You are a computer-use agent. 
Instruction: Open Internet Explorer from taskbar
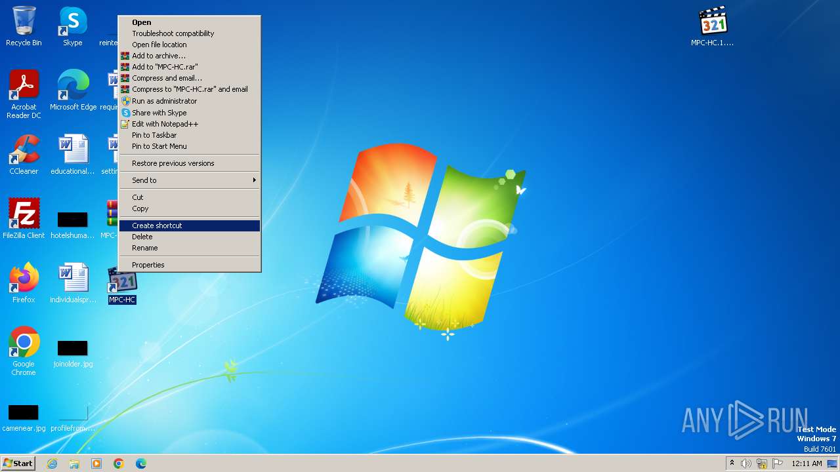click(x=52, y=463)
